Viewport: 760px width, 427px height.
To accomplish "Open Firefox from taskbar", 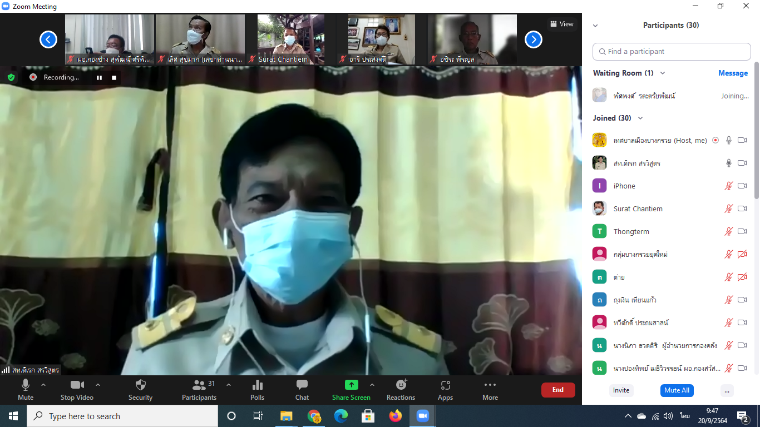I will (x=396, y=416).
